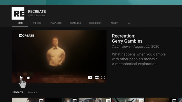Click the '7,224 views • August 22, 2020' line
182x102 pixels.
[136, 47]
